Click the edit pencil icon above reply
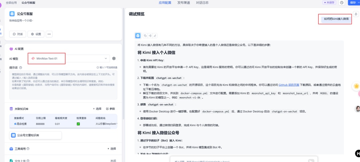The height and width of the screenshot is (162, 360). [155, 36]
